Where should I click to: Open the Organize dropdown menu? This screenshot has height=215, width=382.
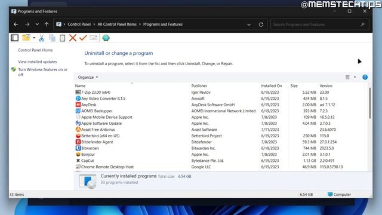point(88,77)
